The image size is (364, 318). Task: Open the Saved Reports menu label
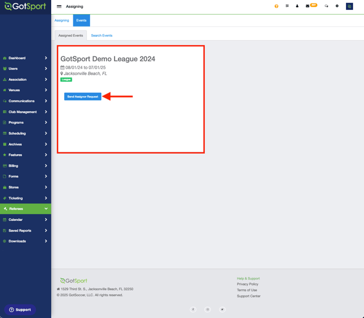click(x=20, y=231)
